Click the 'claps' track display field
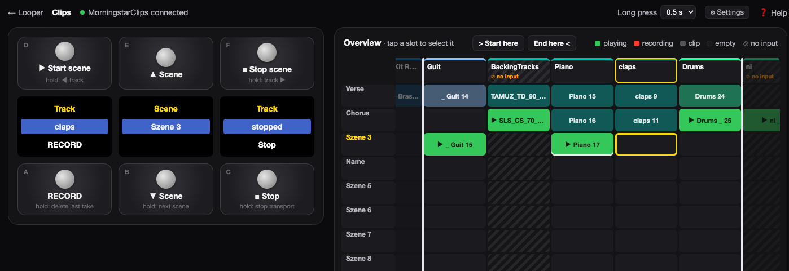The height and width of the screenshot is (271, 789). tap(65, 127)
